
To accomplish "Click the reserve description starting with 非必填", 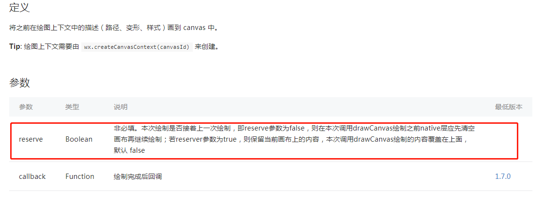I will [294, 139].
